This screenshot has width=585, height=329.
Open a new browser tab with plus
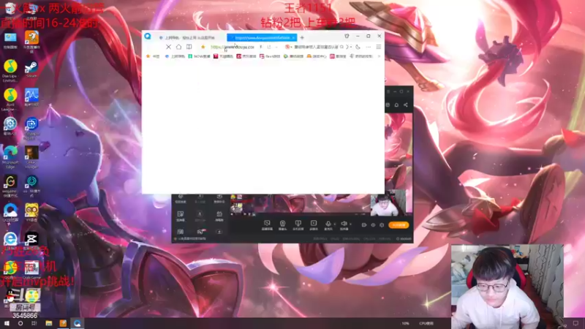(x=302, y=38)
